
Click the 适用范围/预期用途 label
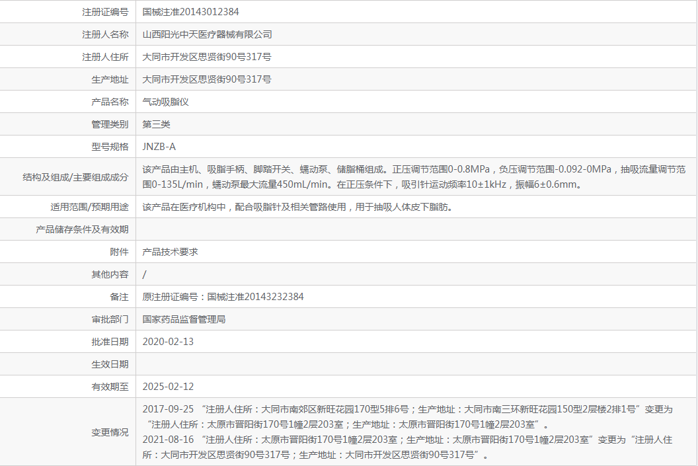(89, 207)
